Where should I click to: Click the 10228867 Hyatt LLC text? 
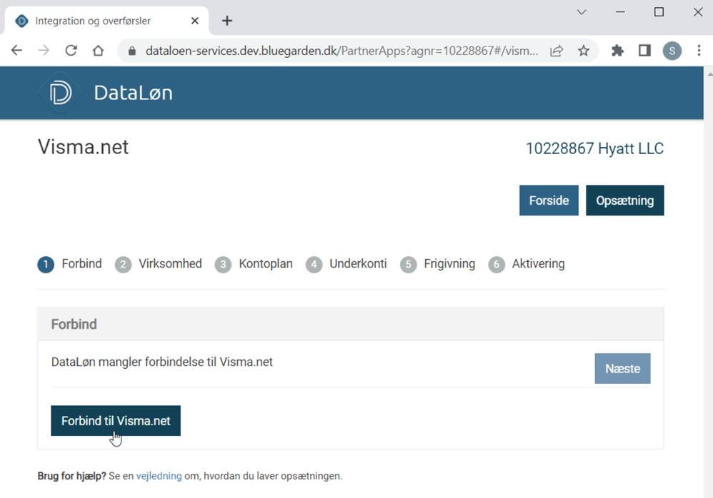595,148
